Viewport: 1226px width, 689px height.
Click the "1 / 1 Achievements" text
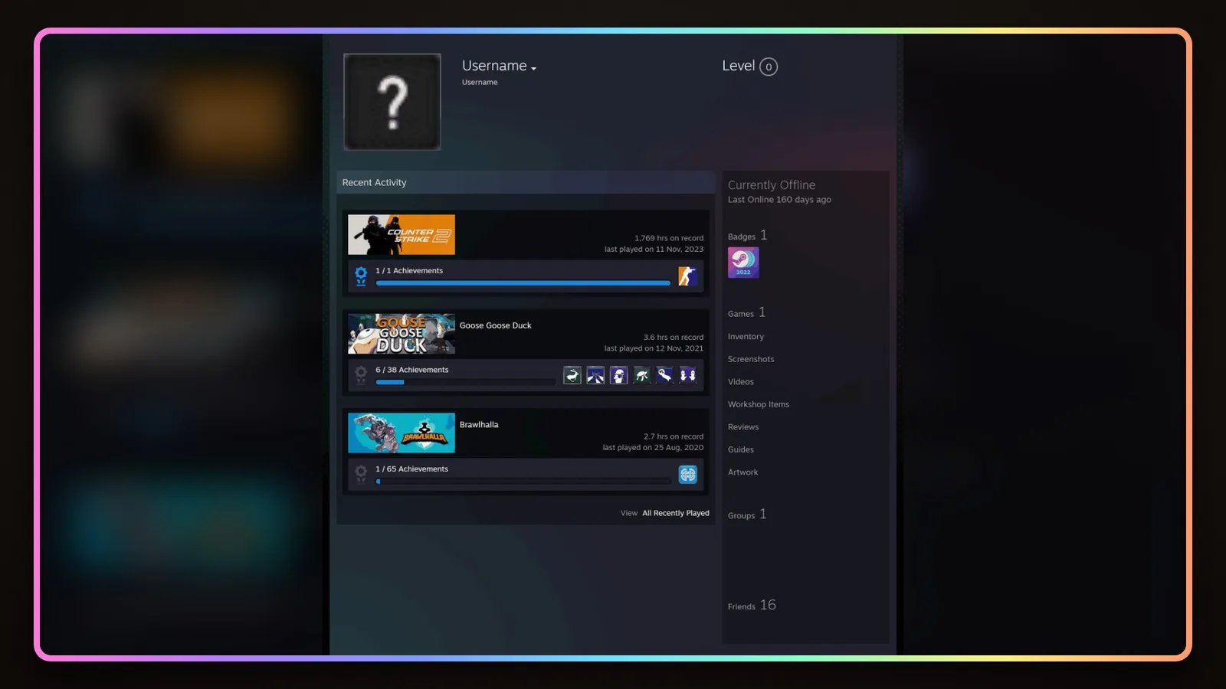point(409,271)
